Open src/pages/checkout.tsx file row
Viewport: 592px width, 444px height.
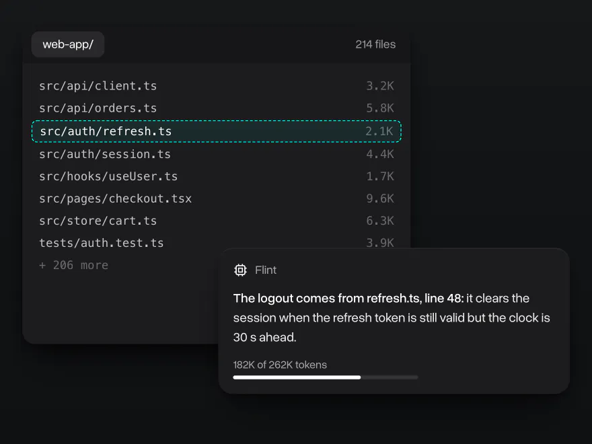[x=217, y=198]
